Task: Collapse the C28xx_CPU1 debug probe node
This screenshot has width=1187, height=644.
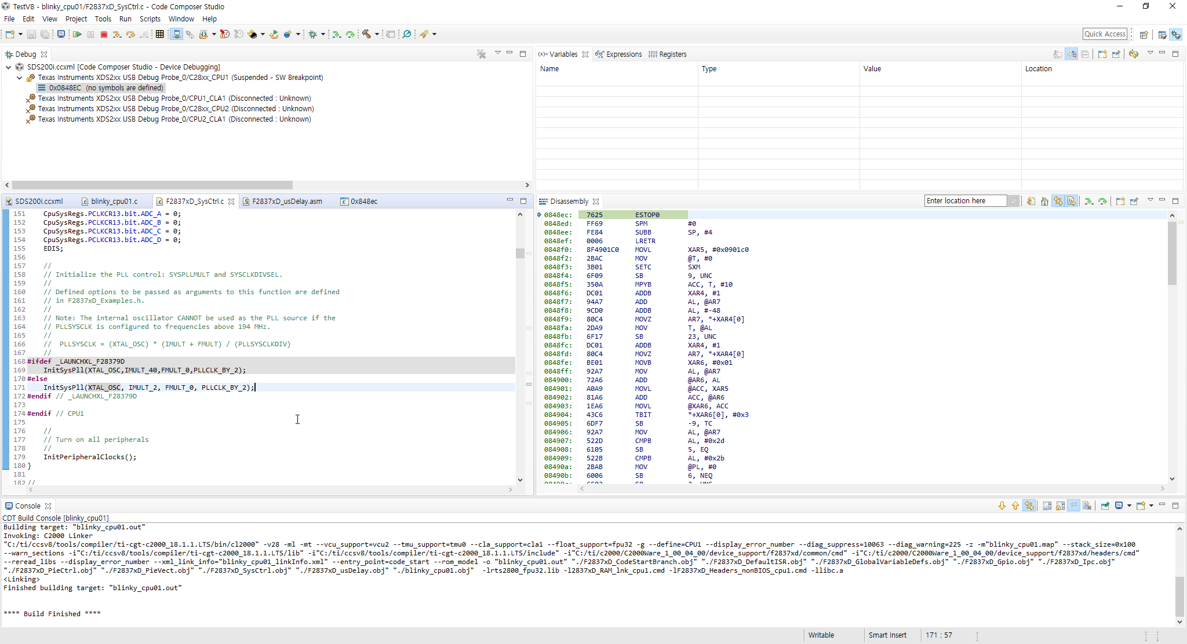Action: tap(20, 78)
